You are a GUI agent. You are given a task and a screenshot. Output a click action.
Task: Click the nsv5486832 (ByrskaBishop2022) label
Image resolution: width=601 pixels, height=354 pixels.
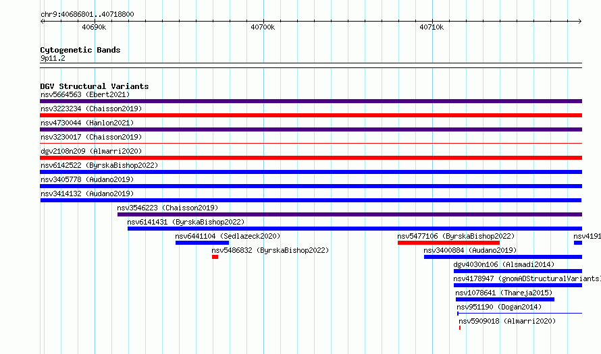270,250
